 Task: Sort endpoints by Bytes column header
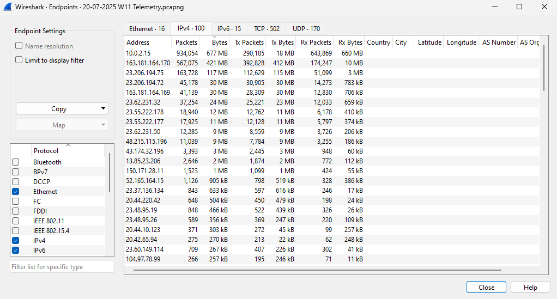pyautogui.click(x=214, y=42)
